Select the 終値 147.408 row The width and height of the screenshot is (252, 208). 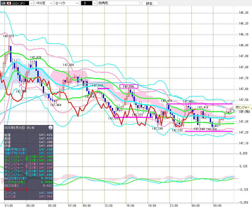(29, 146)
